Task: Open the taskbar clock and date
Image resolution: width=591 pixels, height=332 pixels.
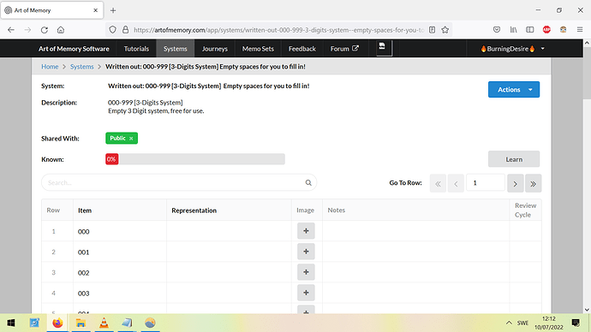Action: point(549,323)
